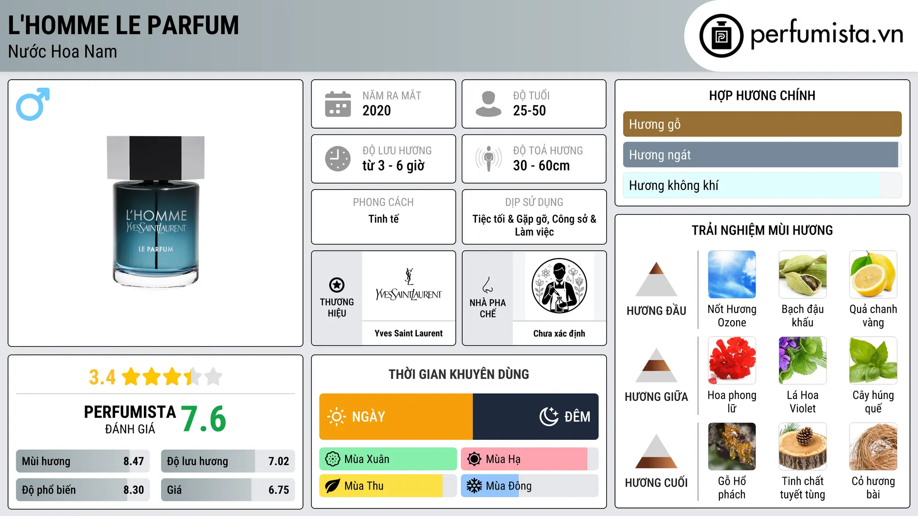Image resolution: width=918 pixels, height=516 pixels.
Task: Click the Nước Hoa Nam subtitle
Action: tap(63, 52)
